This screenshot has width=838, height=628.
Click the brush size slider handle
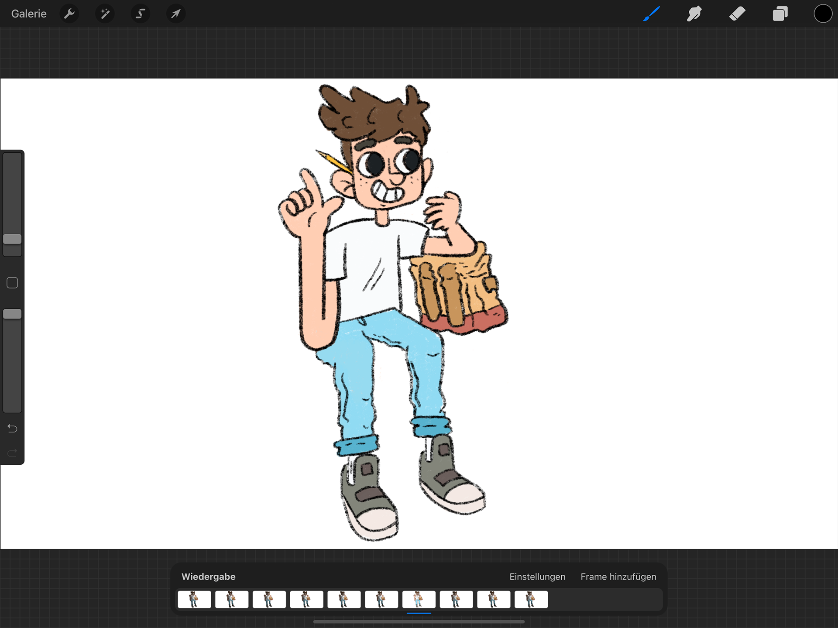12,239
